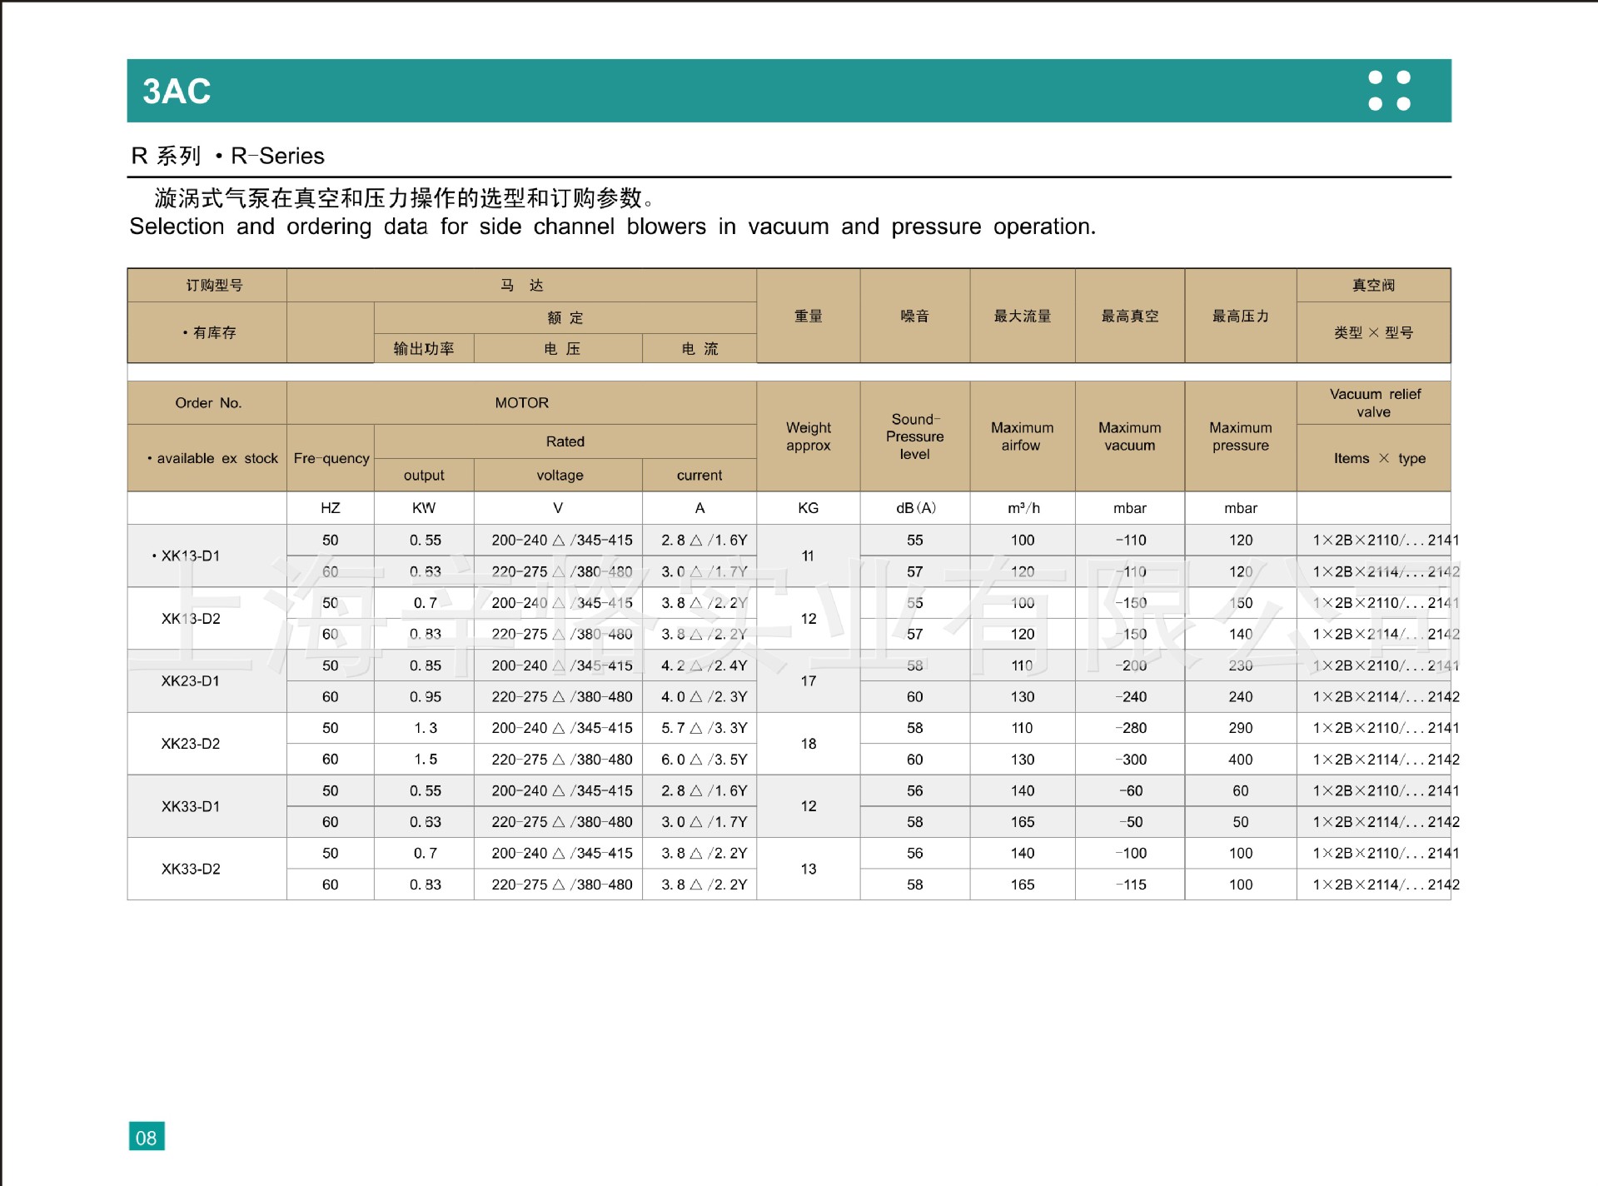Click the Chinese header '订购型号'
This screenshot has width=1598, height=1186.
[214, 285]
